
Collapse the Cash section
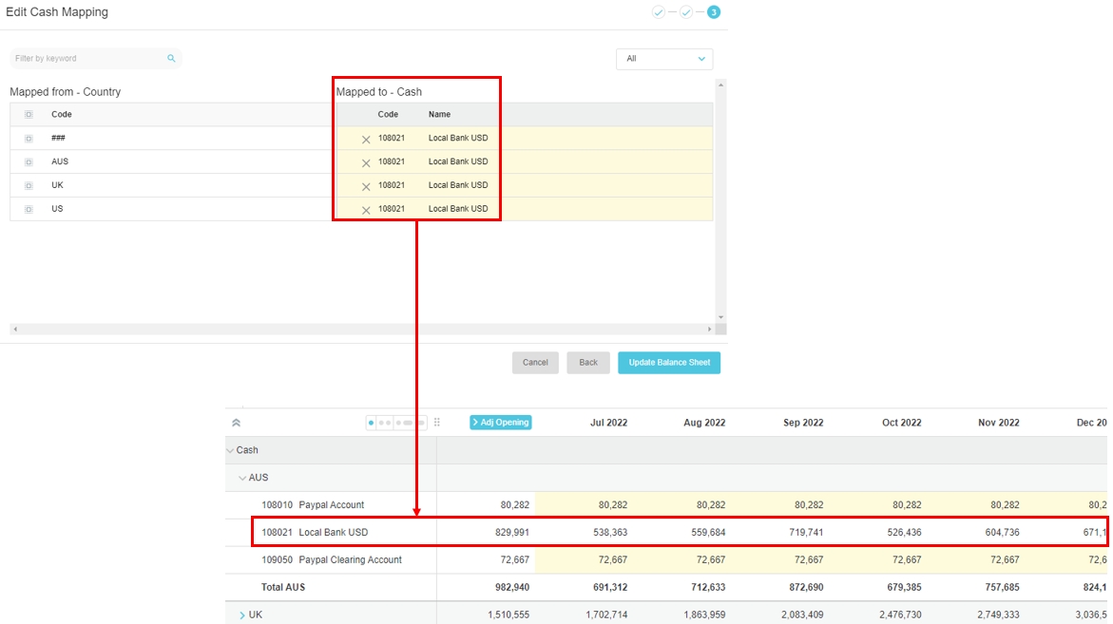[230, 450]
